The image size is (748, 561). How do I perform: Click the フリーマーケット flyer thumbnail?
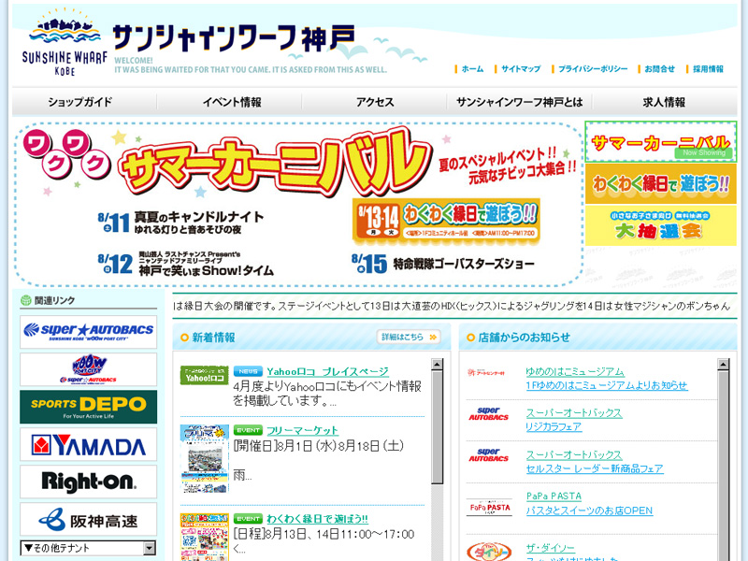(205, 459)
